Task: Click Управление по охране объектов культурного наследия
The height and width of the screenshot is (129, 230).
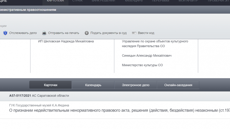Action: pos(155,44)
